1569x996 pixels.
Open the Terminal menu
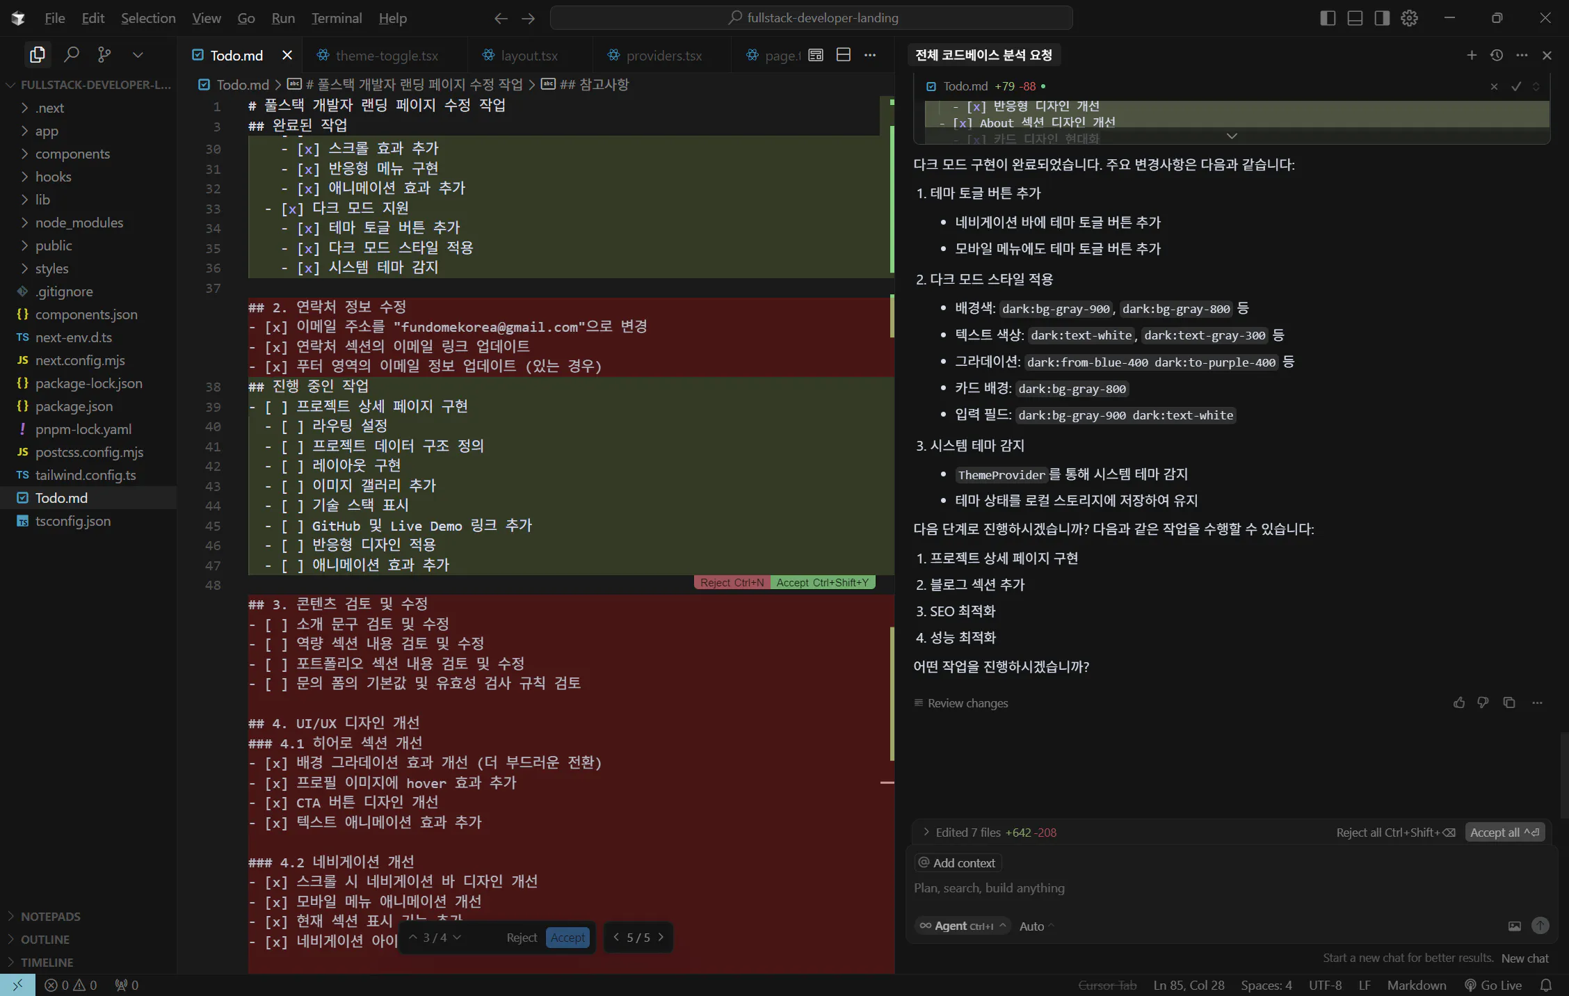[x=337, y=18]
